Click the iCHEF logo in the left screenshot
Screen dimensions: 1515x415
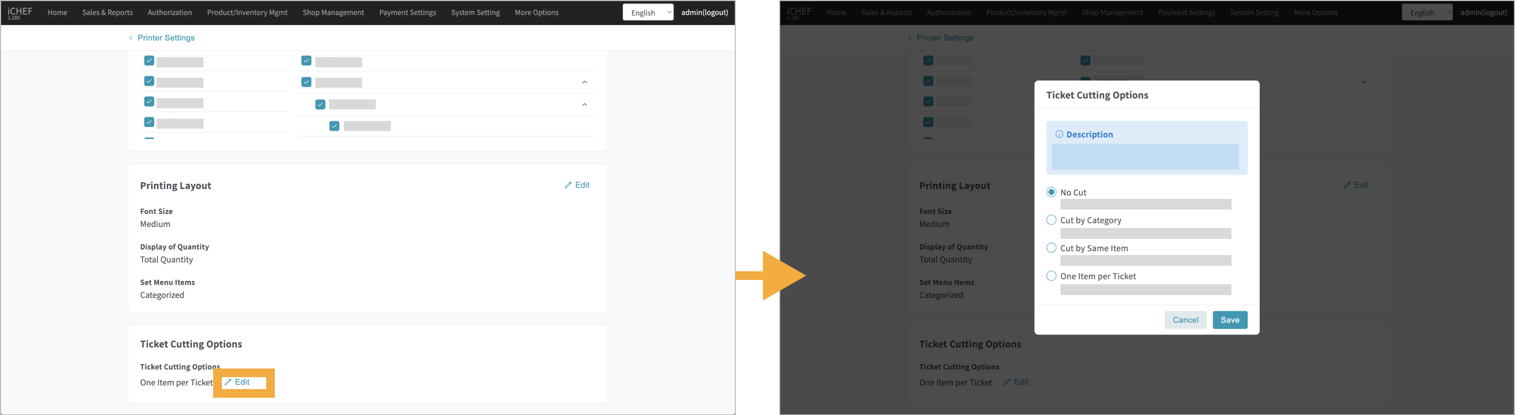coord(20,12)
